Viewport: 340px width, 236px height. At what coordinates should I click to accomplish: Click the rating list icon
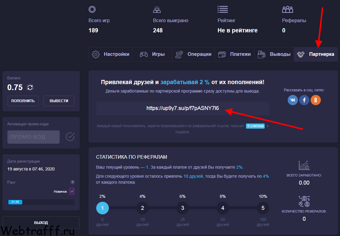[x=223, y=9]
